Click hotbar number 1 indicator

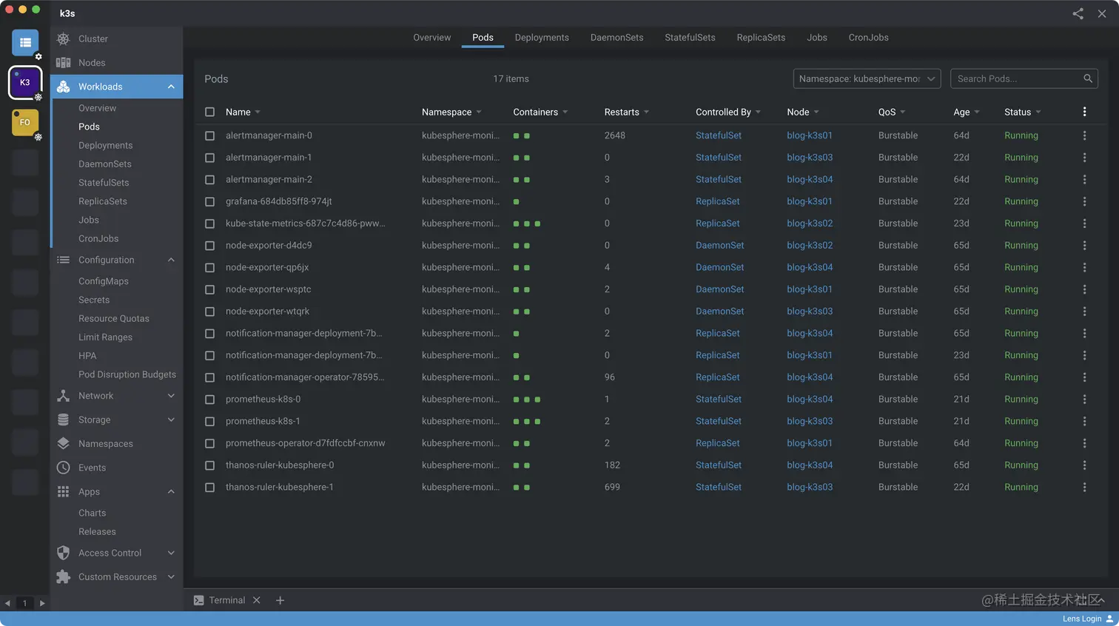(x=24, y=603)
